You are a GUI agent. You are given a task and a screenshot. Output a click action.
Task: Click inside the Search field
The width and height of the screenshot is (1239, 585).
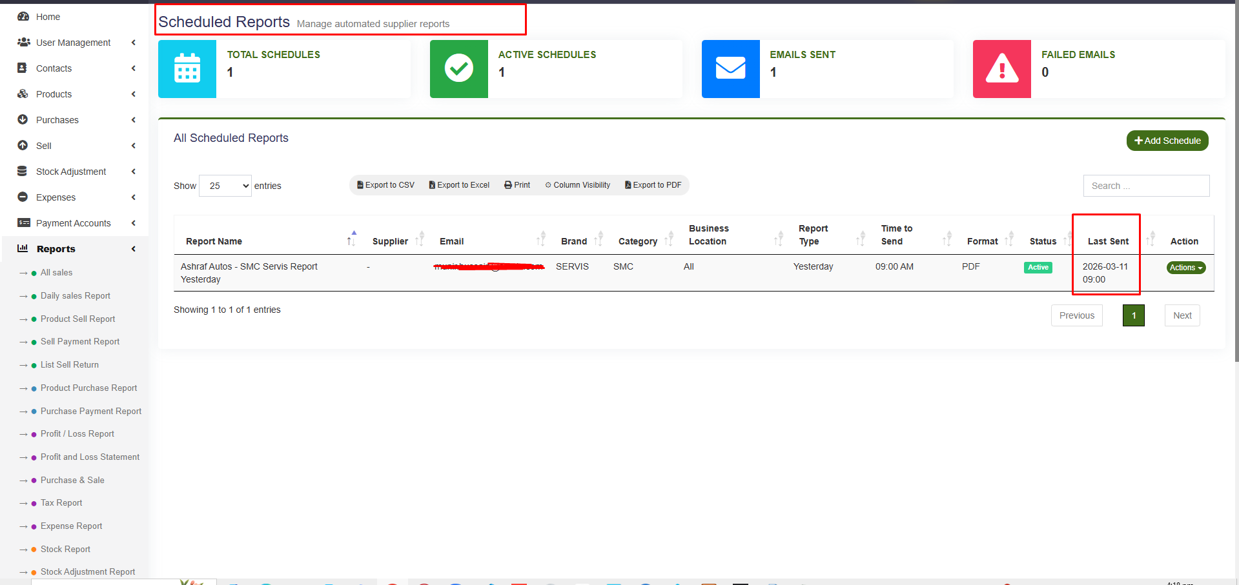[x=1146, y=186]
